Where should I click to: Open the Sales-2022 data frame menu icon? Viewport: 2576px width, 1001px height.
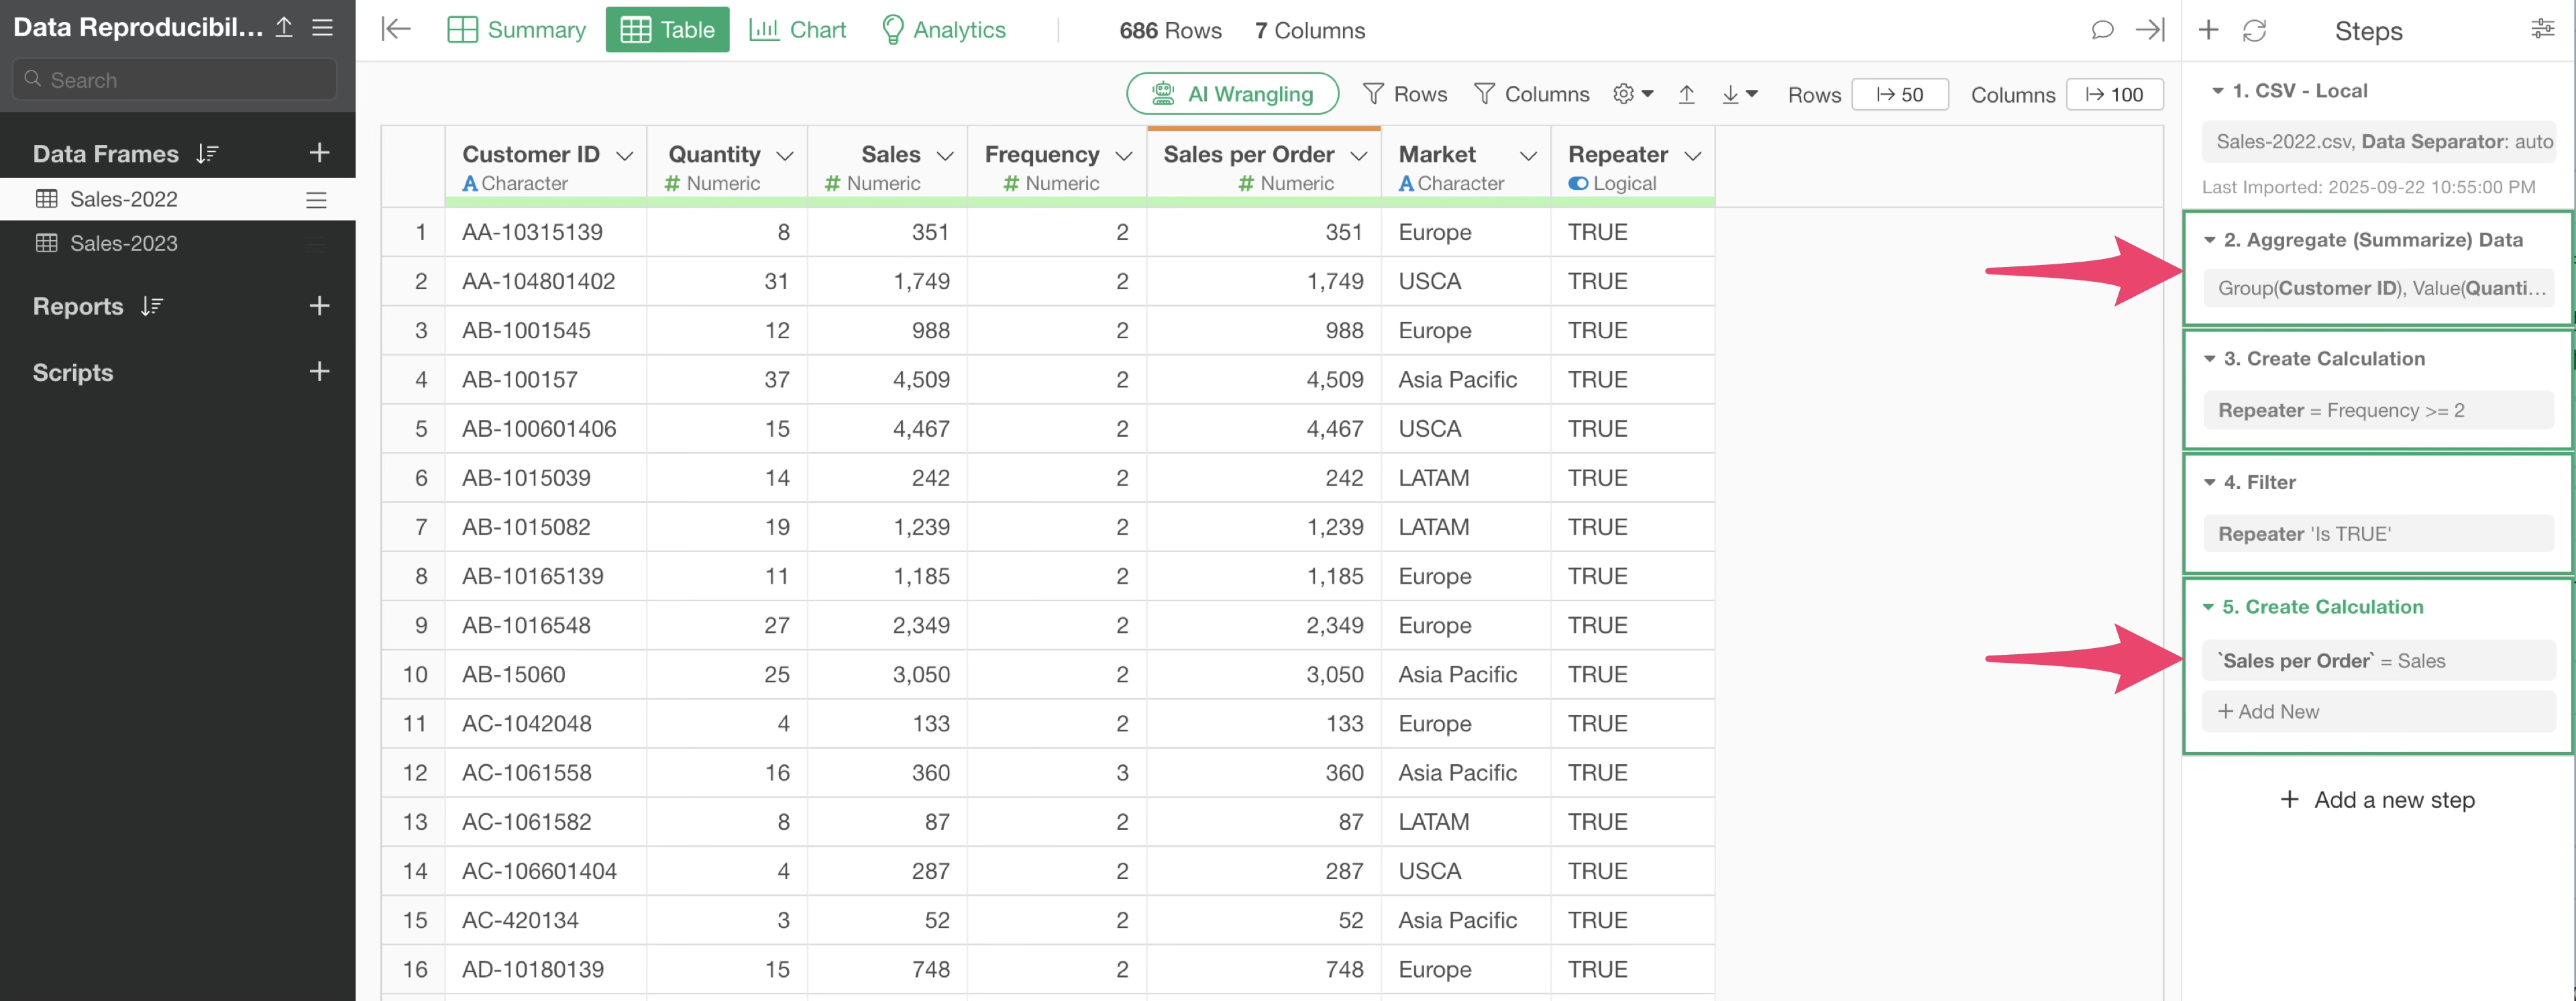click(x=316, y=199)
